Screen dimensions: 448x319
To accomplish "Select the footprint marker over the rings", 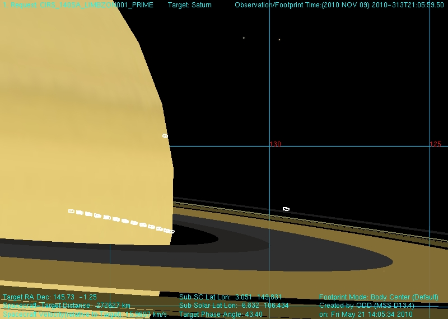I will [x=286, y=209].
